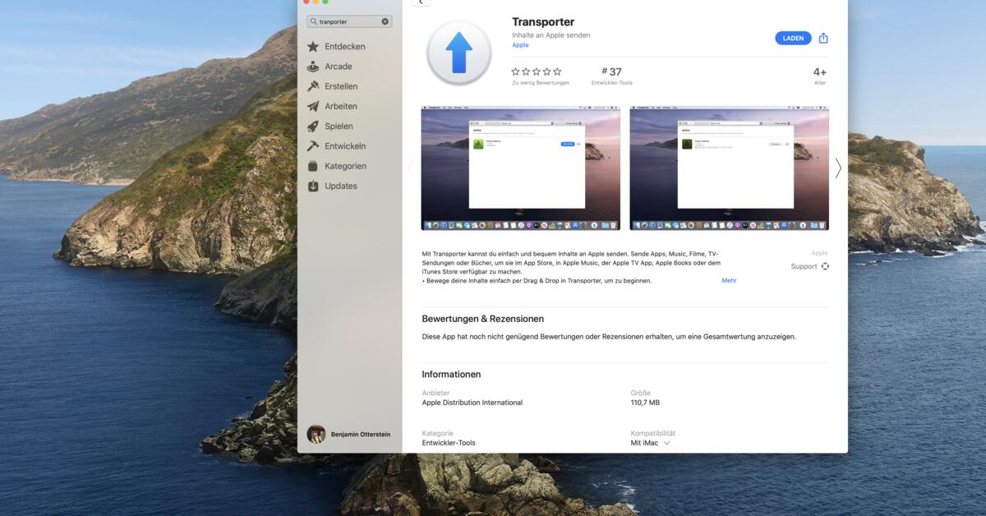986x516 pixels.
Task: Open the Mehr link in the description
Action: pos(727,280)
